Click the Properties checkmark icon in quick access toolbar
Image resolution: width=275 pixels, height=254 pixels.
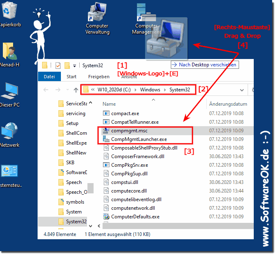(58, 66)
